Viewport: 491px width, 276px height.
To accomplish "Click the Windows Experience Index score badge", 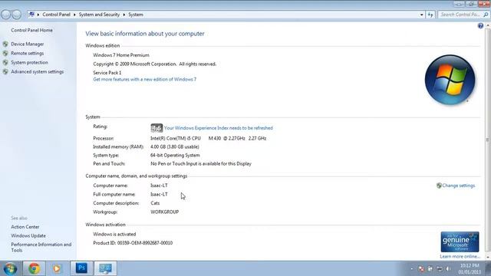I will 157,128.
